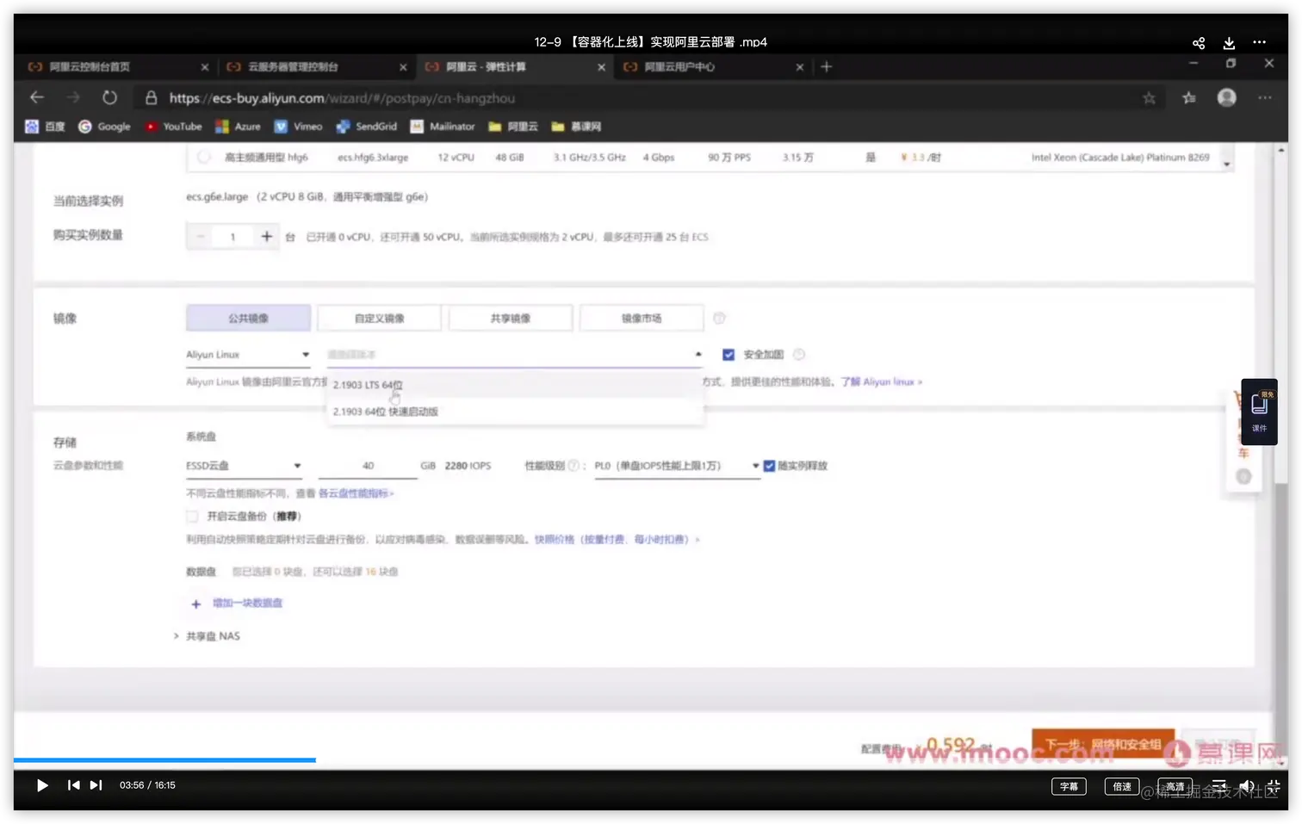Open the player's more options menu

coord(1259,42)
